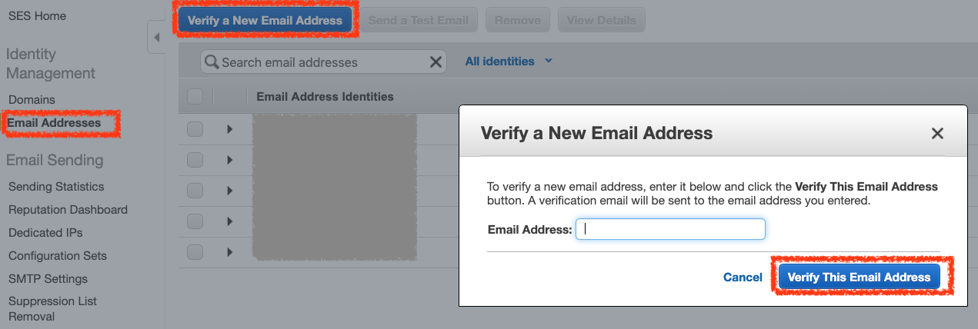The image size is (978, 329).
Task: Close the Verify a New Email Address dialog
Action: (x=936, y=134)
